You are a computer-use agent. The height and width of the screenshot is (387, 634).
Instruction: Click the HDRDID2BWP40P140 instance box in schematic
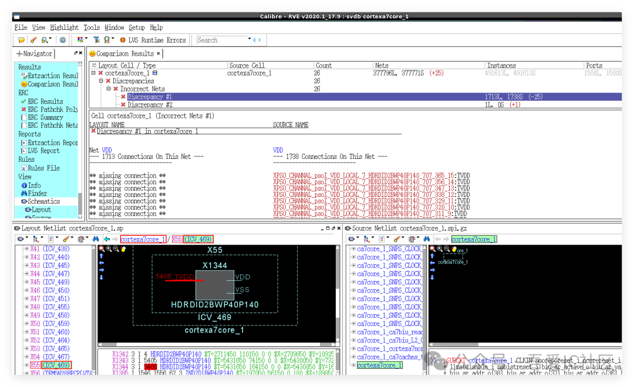tap(215, 285)
